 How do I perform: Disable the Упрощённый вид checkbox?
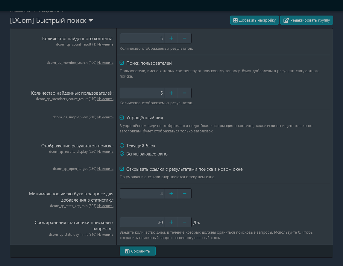[122, 118]
